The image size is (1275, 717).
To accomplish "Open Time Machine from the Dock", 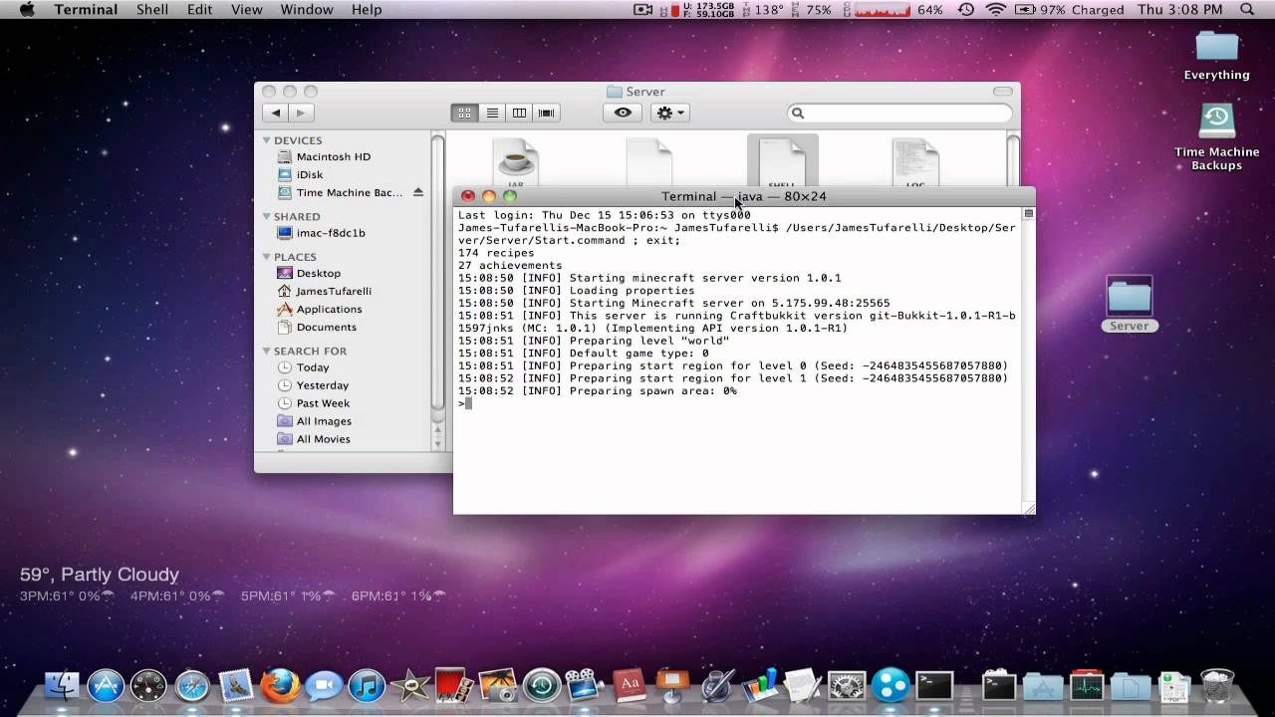I will (x=541, y=685).
